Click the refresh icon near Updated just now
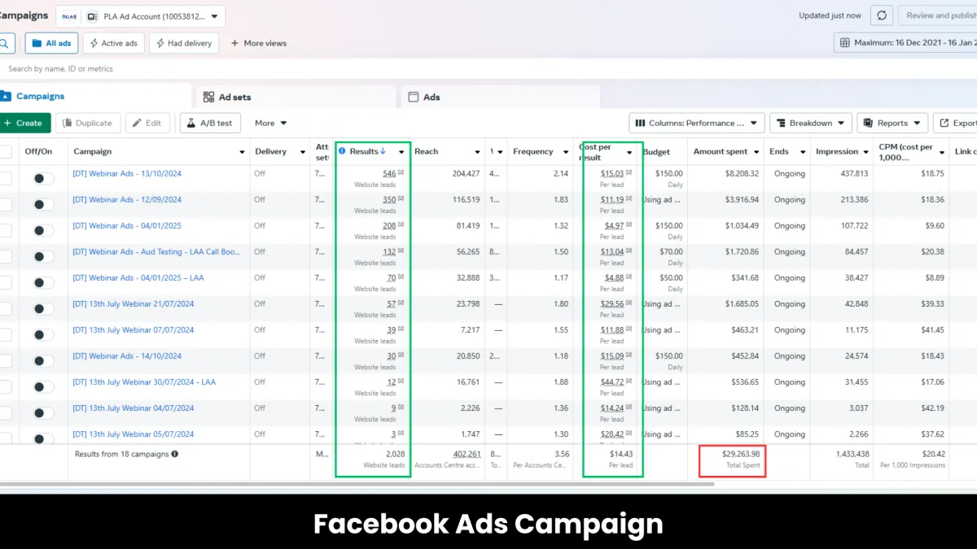Image resolution: width=977 pixels, height=549 pixels. tap(882, 15)
